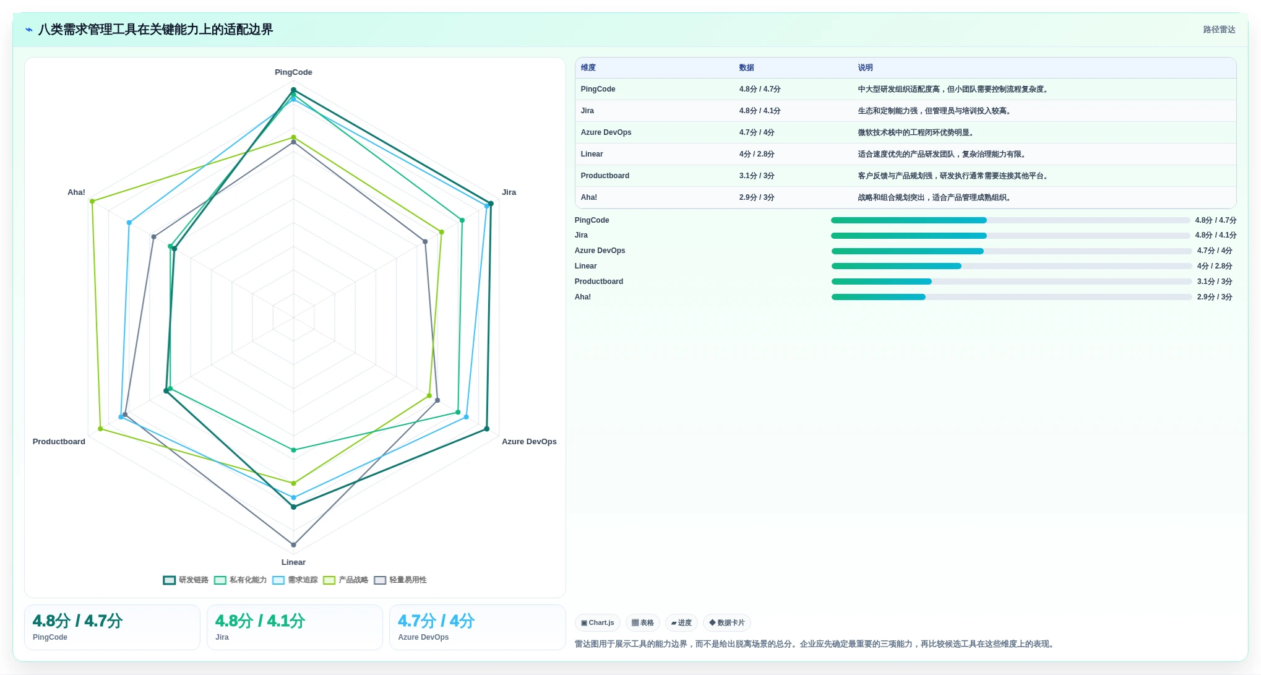Click the Azure DevOps axis label on the radar
Viewport: 1261px width, 675px height.
[529, 442]
